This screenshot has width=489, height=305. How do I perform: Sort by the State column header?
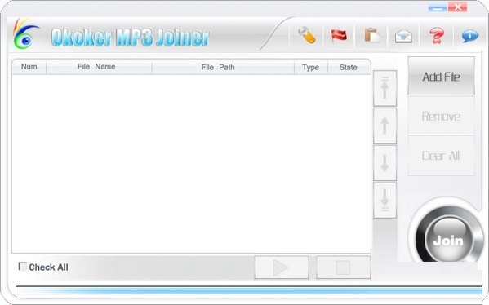click(x=349, y=67)
